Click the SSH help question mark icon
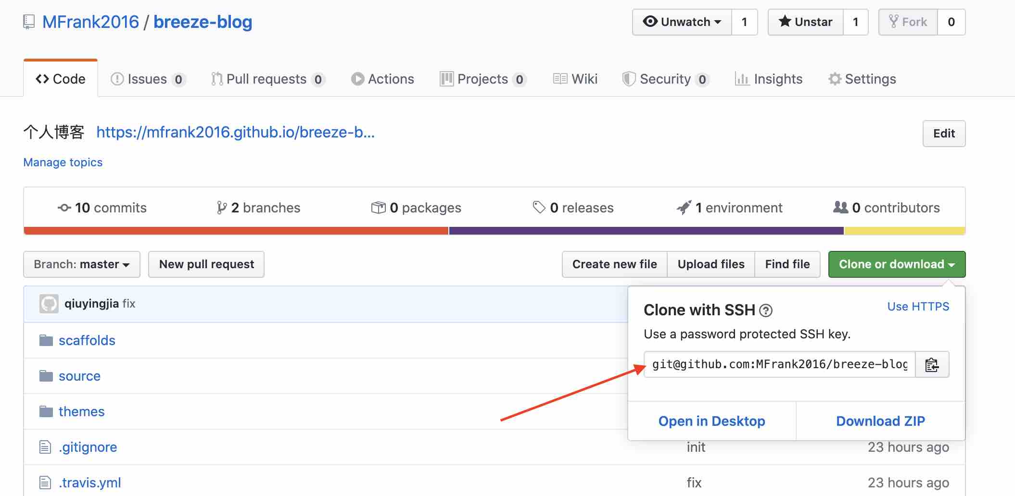The width and height of the screenshot is (1015, 496). pyautogui.click(x=765, y=311)
